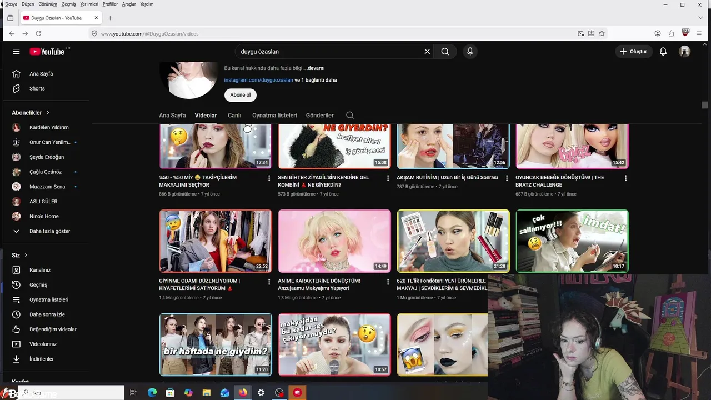Image resolution: width=711 pixels, height=400 pixels.
Task: Open options for TAKİPÇİLERİM MAKYAJIMI SEÇİYOR video
Action: click(x=269, y=178)
